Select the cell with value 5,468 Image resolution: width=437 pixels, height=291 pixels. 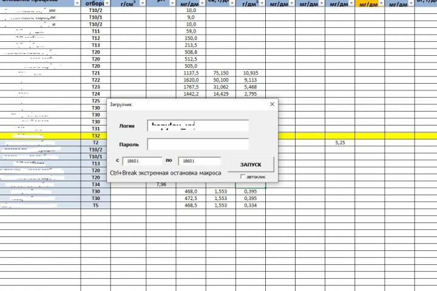click(251, 87)
